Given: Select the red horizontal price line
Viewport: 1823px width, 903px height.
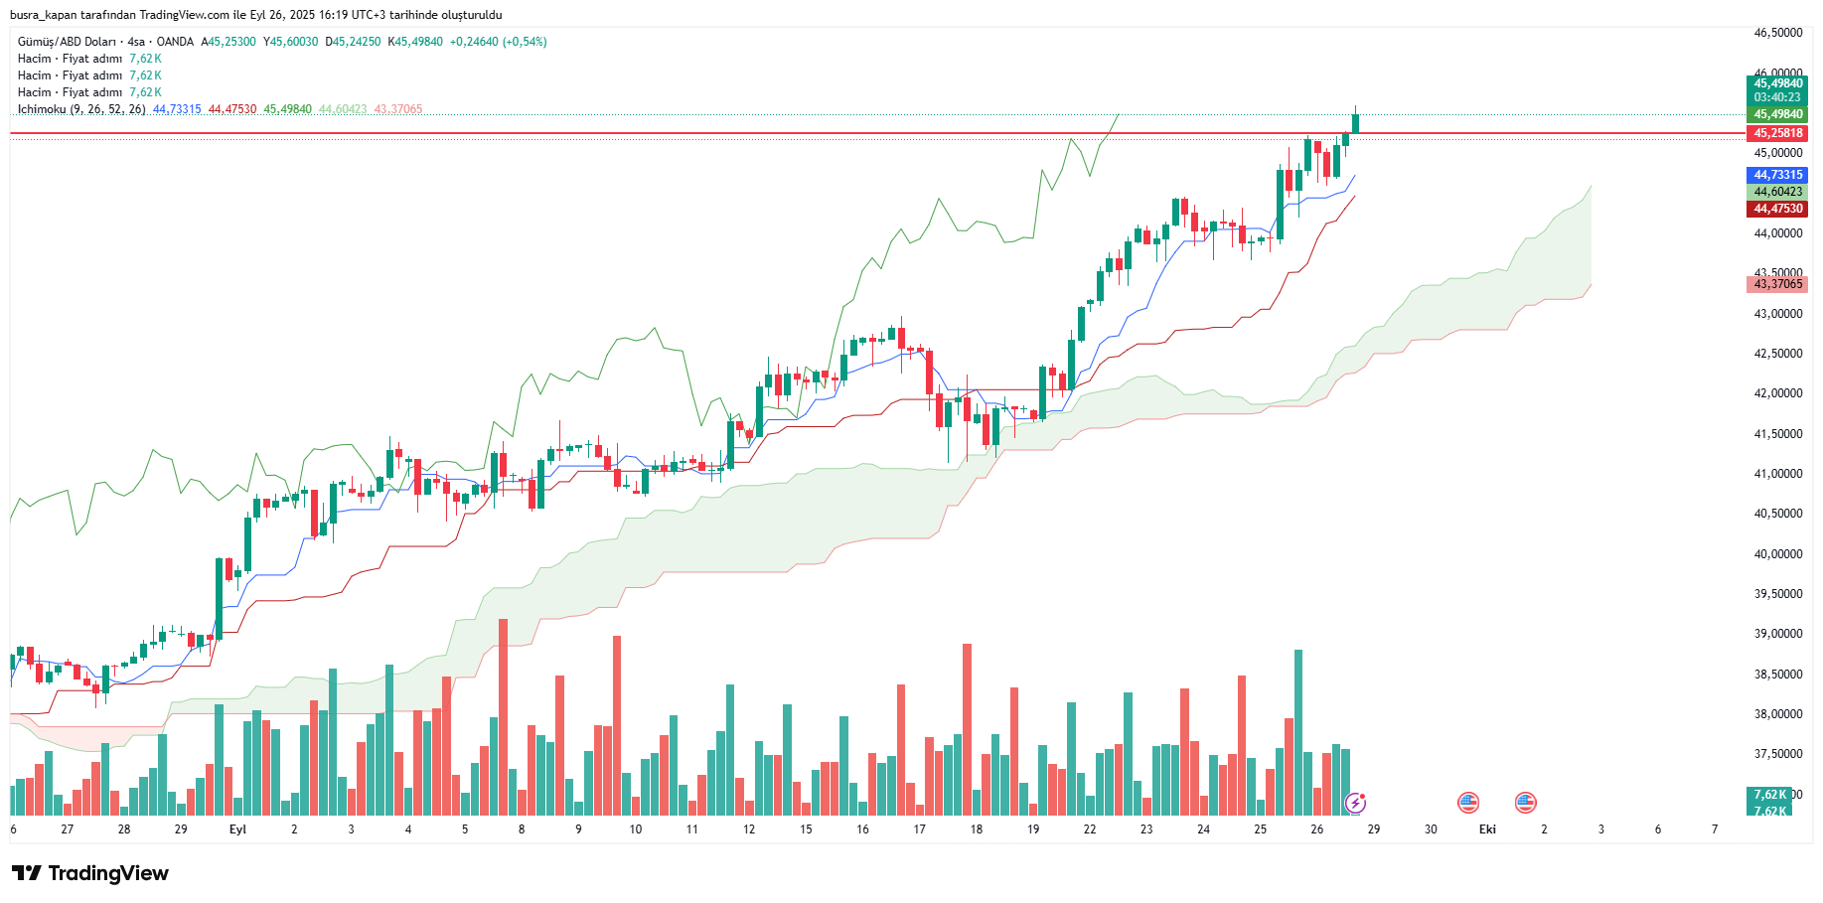Looking at the screenshot, I should pyautogui.click(x=695, y=132).
